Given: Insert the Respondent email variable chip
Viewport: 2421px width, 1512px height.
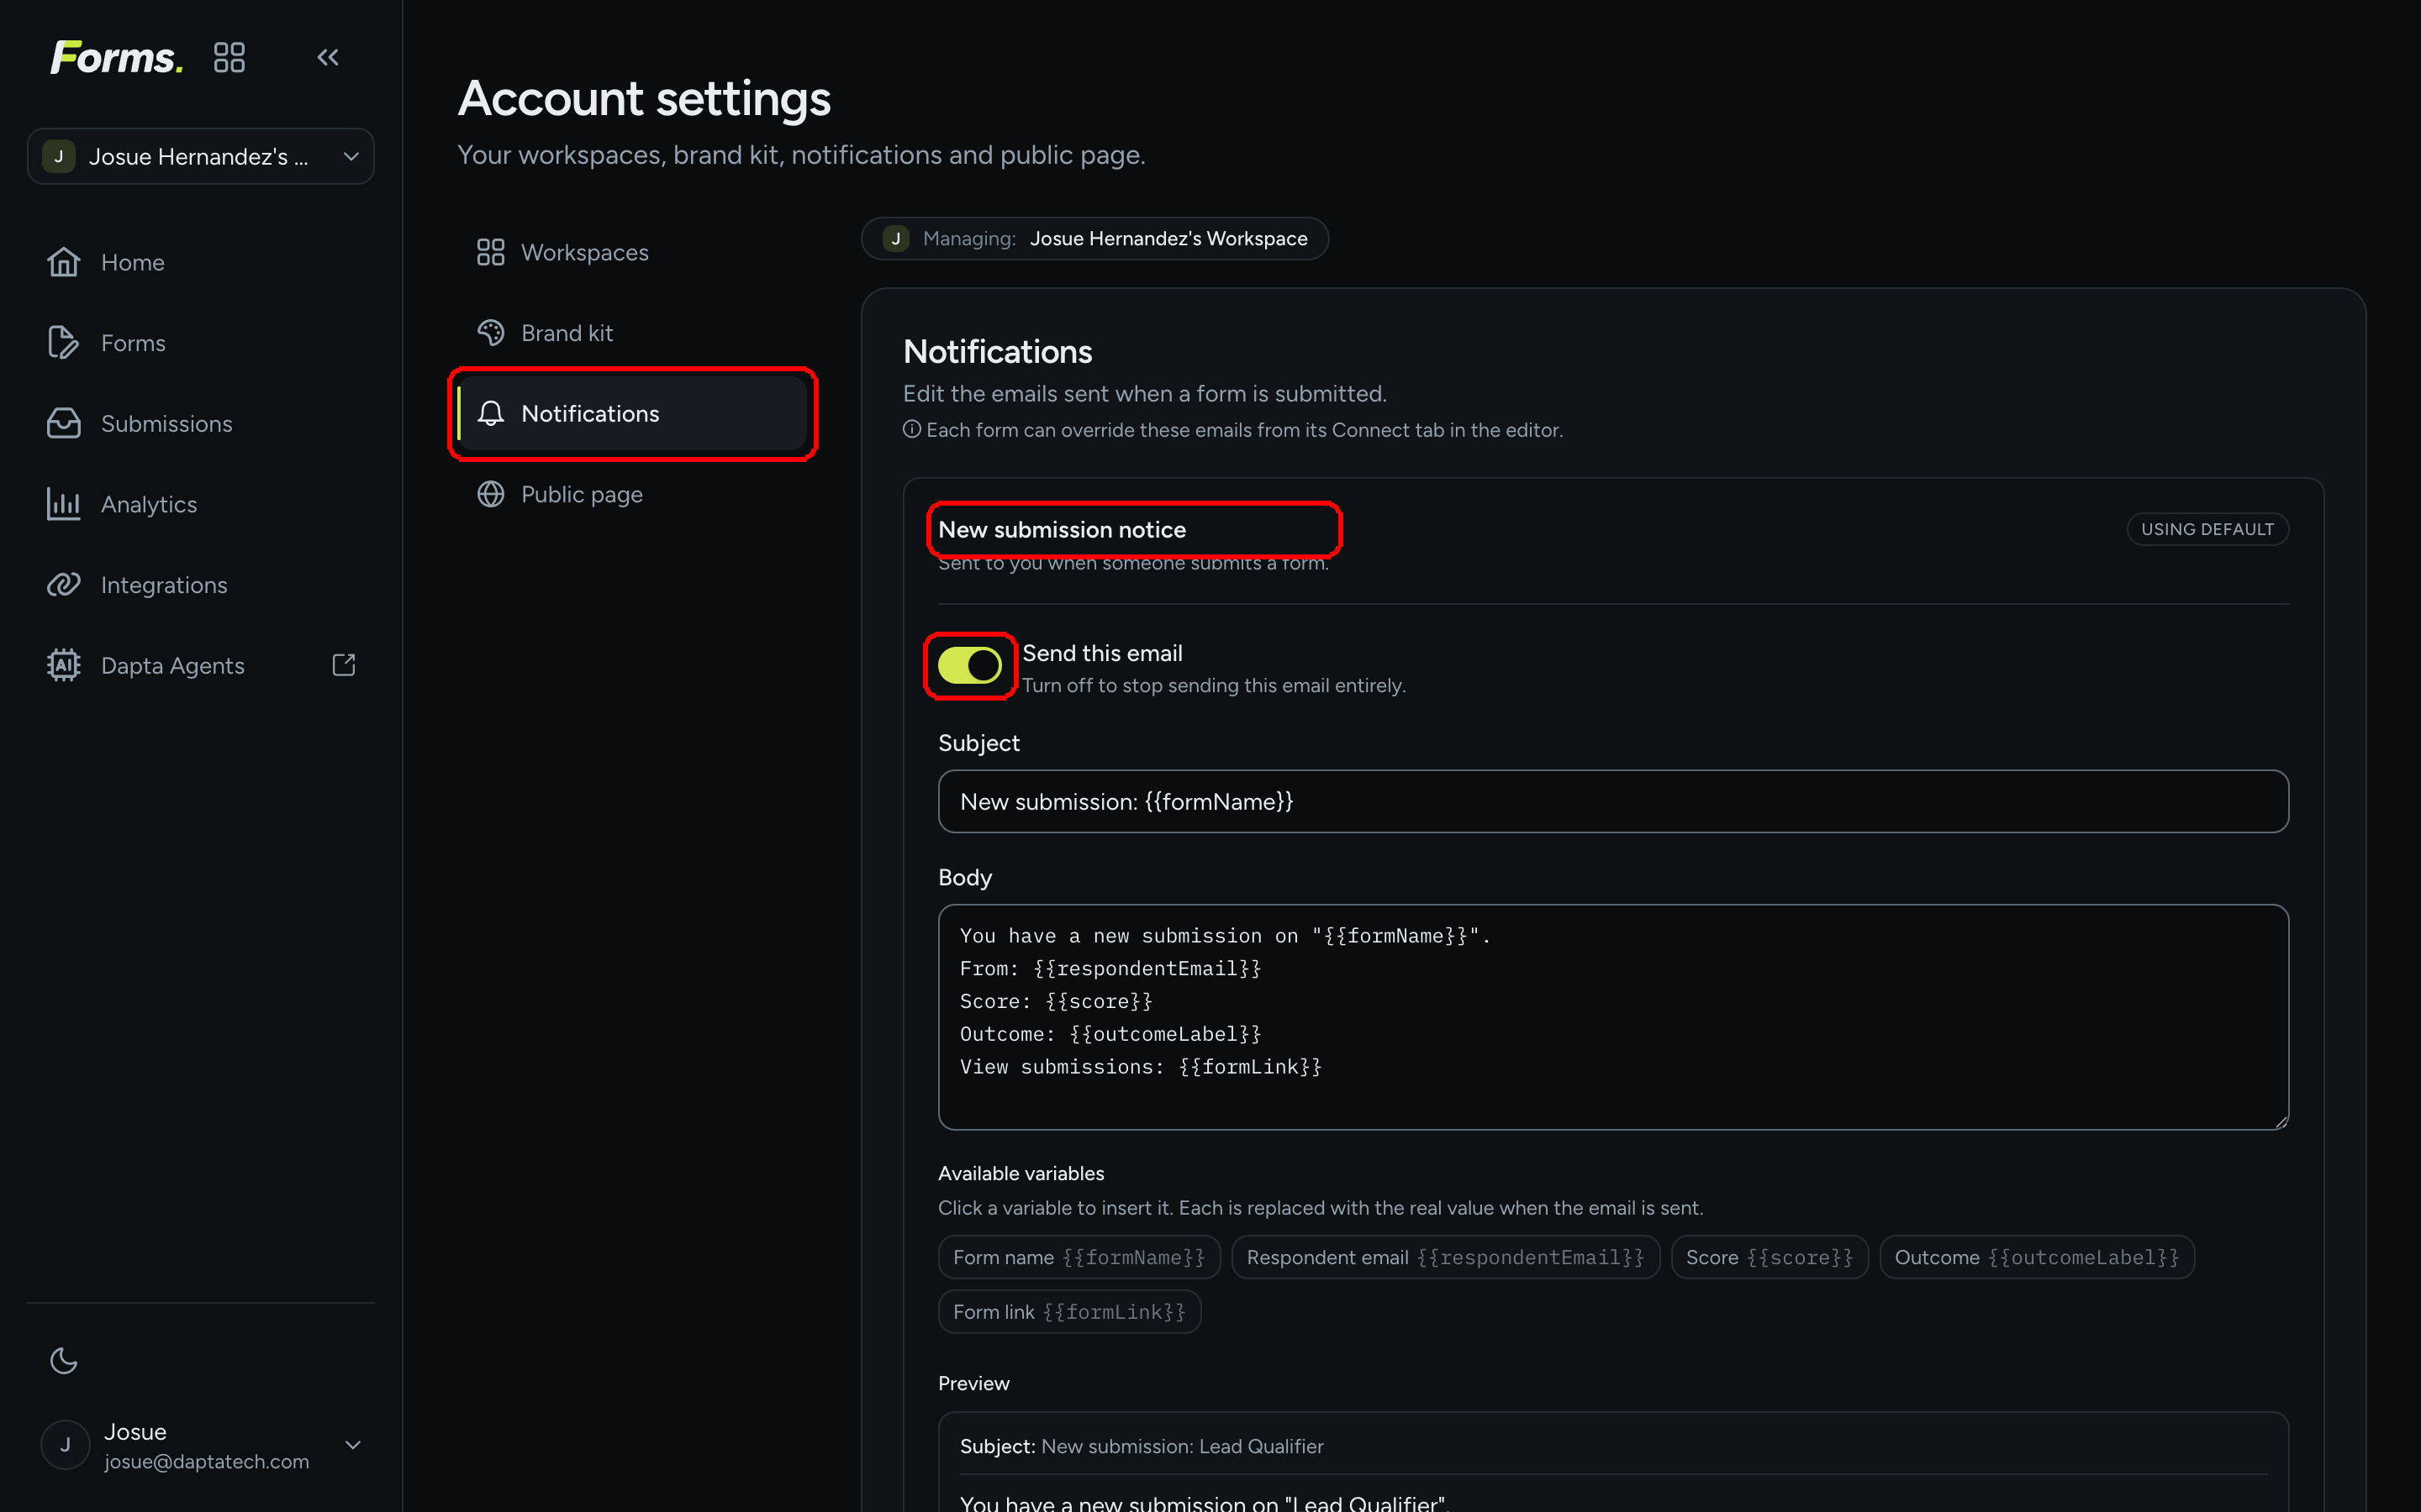Looking at the screenshot, I should pyautogui.click(x=1446, y=1257).
